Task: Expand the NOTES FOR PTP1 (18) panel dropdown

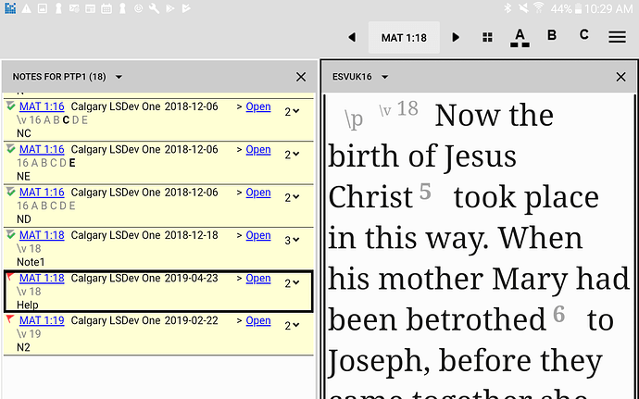Action: [119, 77]
